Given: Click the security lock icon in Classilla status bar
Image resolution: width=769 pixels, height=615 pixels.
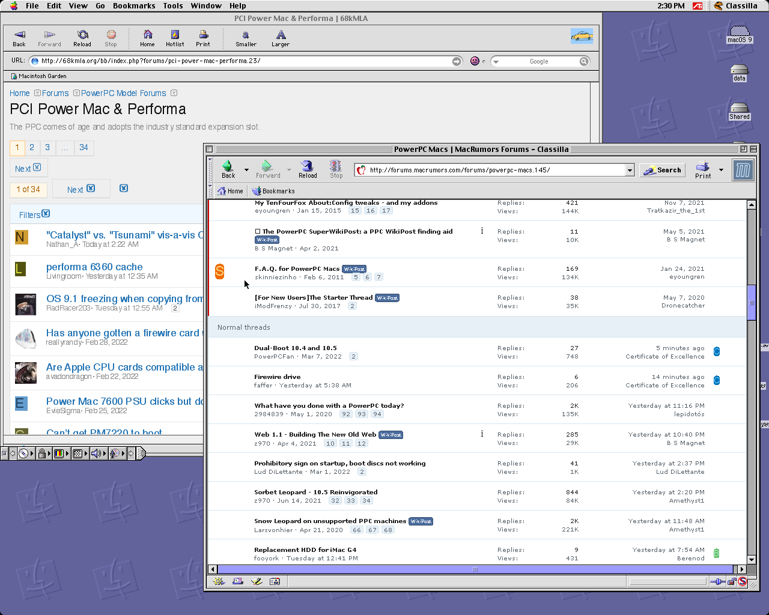Looking at the screenshot, I should pos(732,581).
